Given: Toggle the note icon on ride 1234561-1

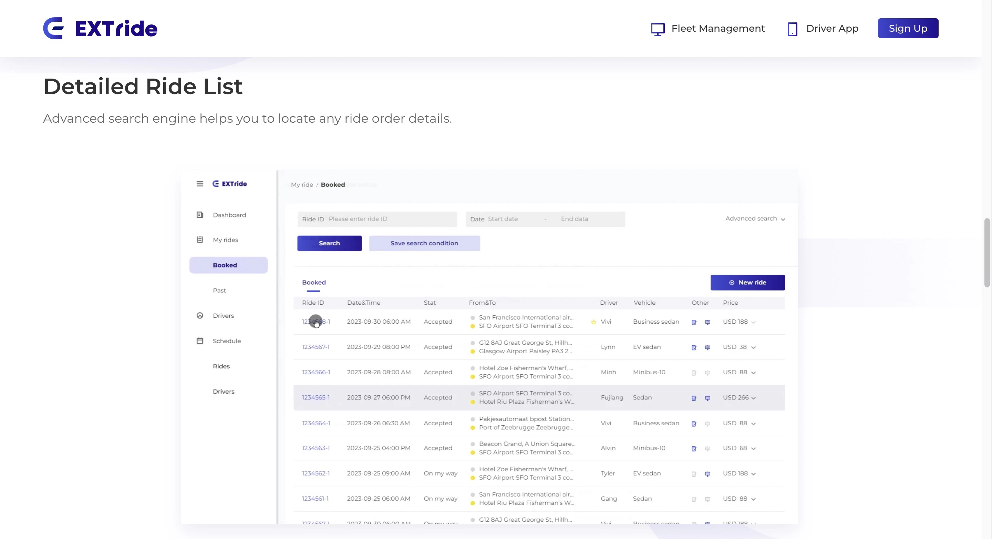Looking at the screenshot, I should click(x=694, y=499).
